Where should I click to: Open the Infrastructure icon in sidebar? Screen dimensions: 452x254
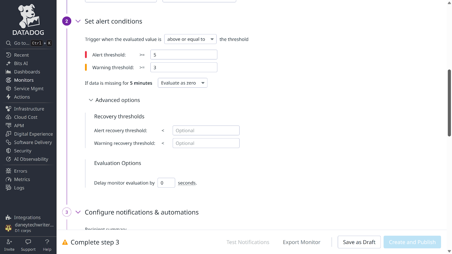[x=8, y=109]
